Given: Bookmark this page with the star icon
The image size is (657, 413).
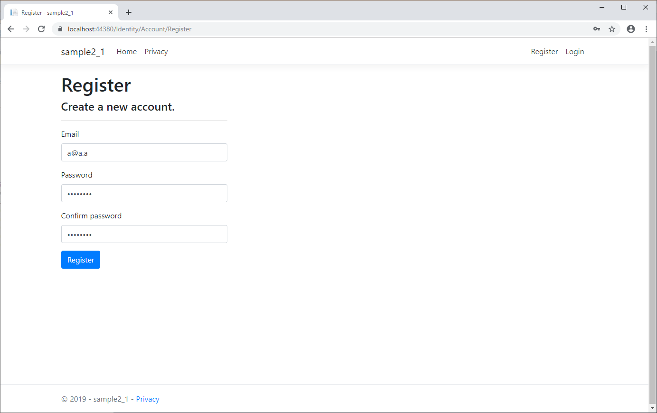Looking at the screenshot, I should coord(612,29).
